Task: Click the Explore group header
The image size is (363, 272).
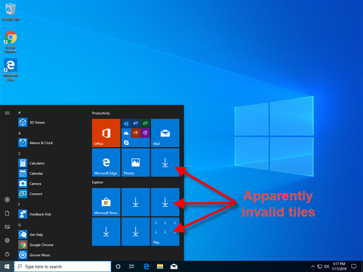Action: [97, 182]
